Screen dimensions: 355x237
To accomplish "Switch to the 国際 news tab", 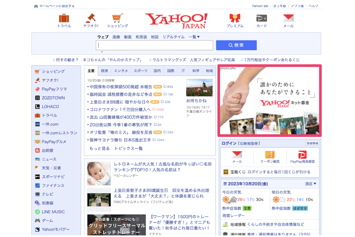I will 171,71.
